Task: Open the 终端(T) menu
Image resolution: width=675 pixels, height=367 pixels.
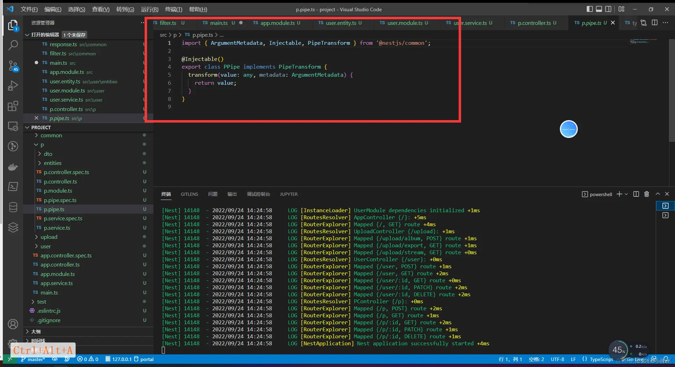Action: coord(174,9)
